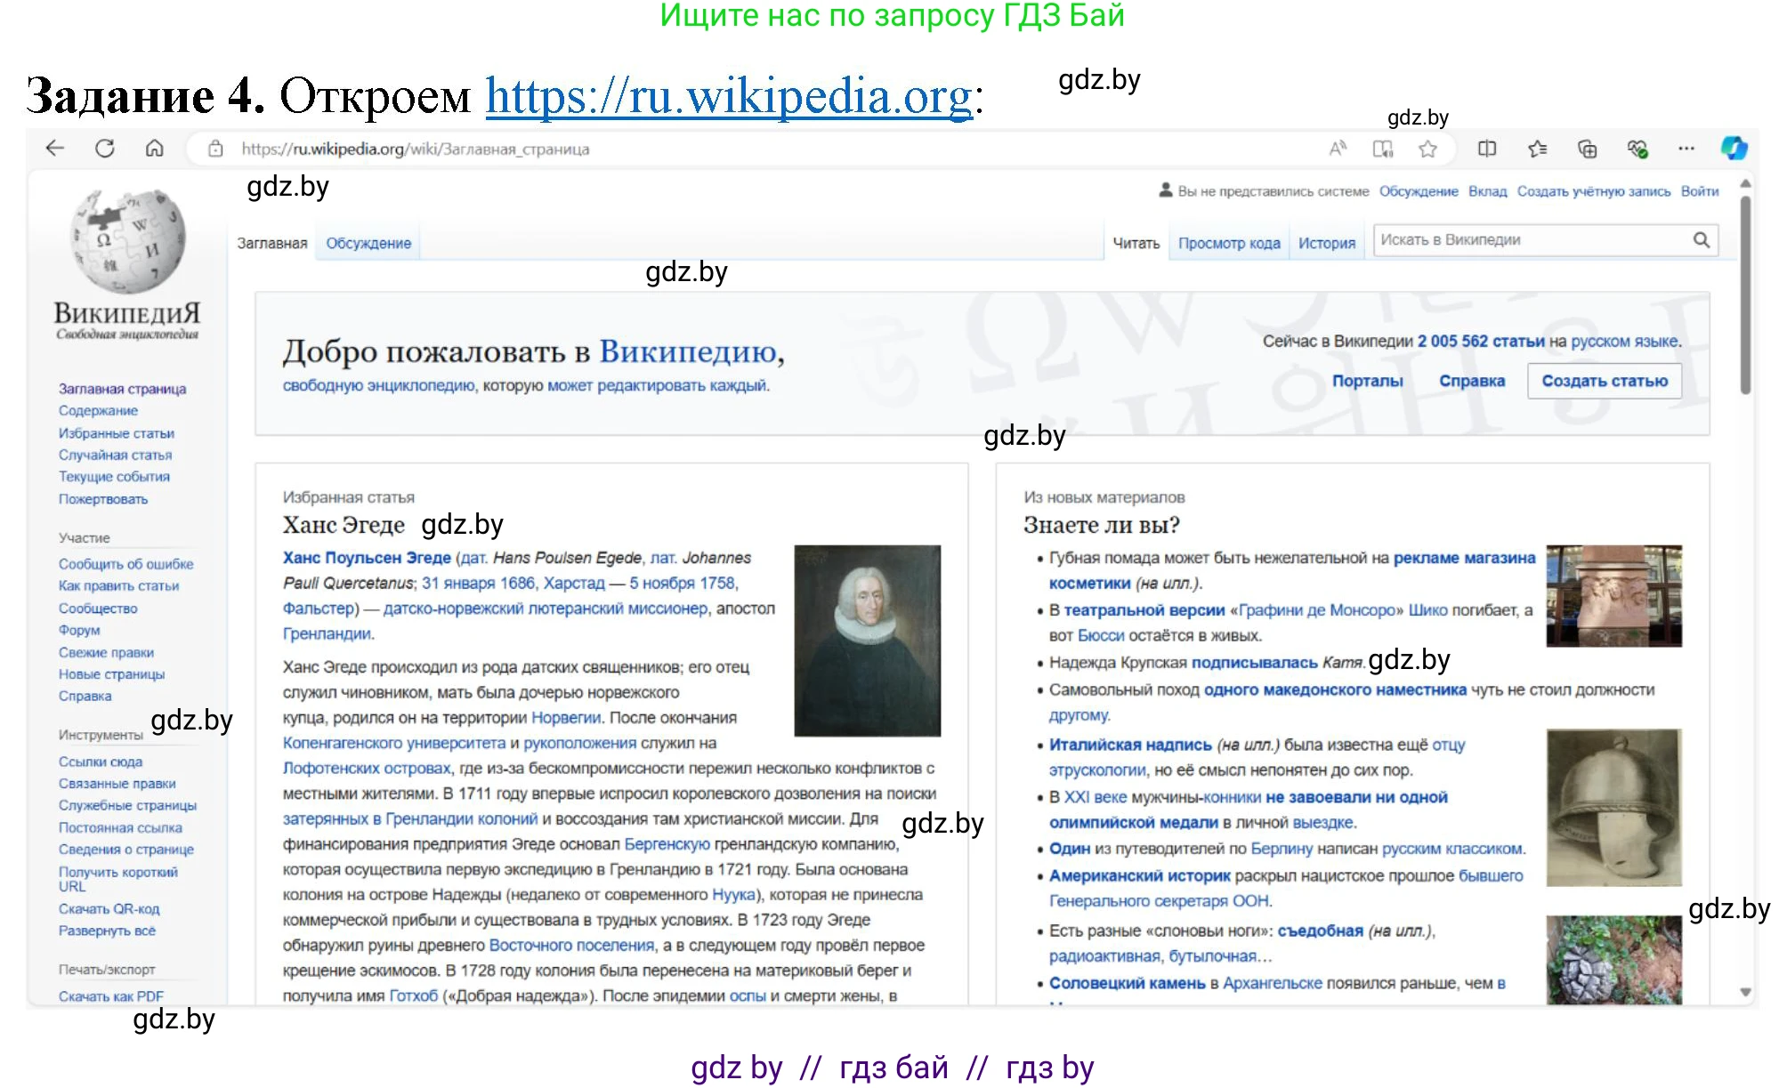This screenshot has height=1088, width=1787.
Task: Click the browser back arrow
Action: [x=55, y=149]
